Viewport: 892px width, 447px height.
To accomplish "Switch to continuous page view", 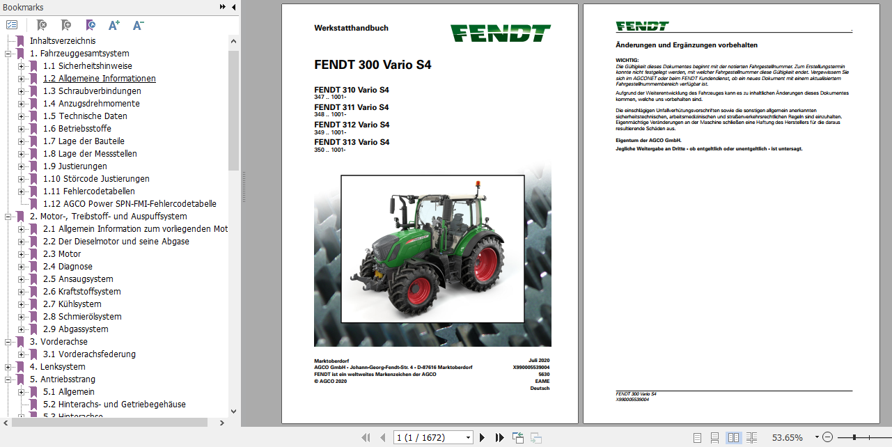I will tap(715, 437).
